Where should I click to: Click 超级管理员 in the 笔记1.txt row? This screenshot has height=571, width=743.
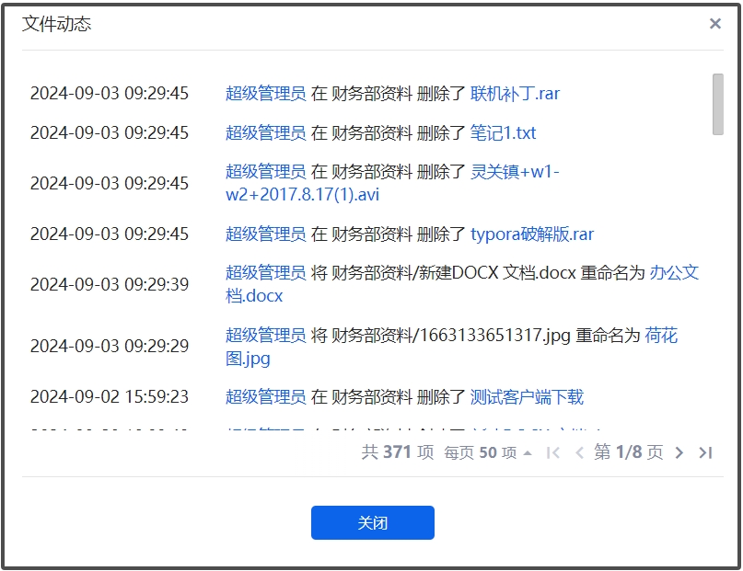pyautogui.click(x=265, y=133)
